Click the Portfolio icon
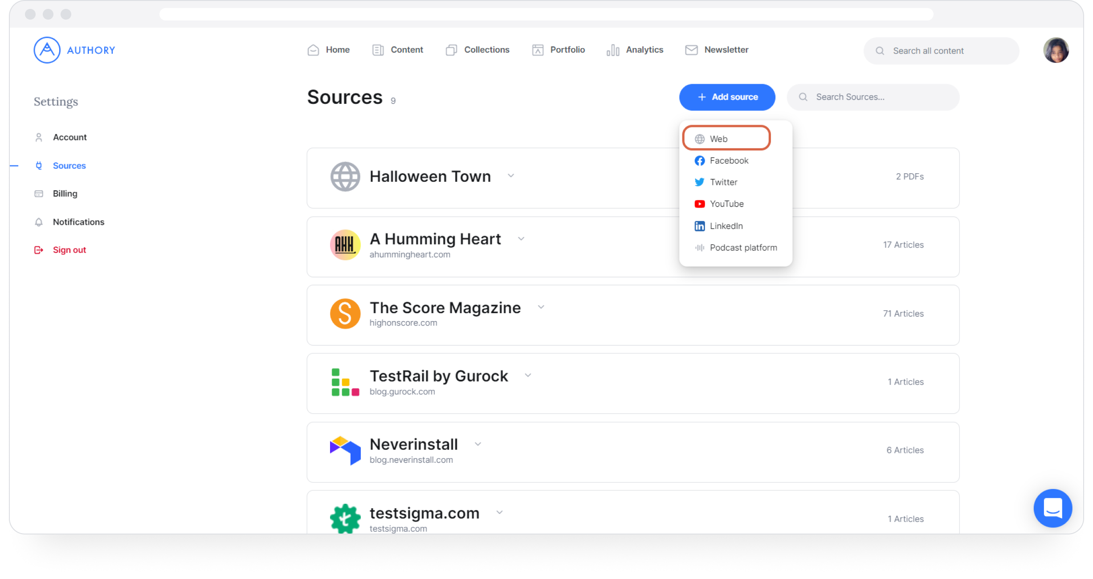 [538, 50]
